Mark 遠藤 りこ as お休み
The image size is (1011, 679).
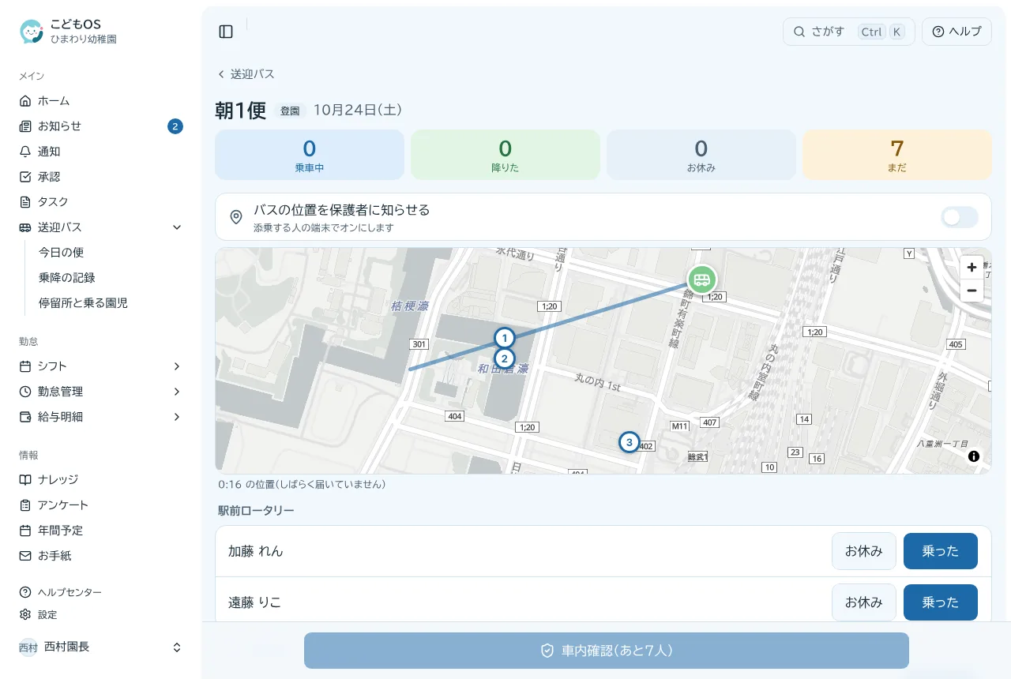(x=864, y=602)
